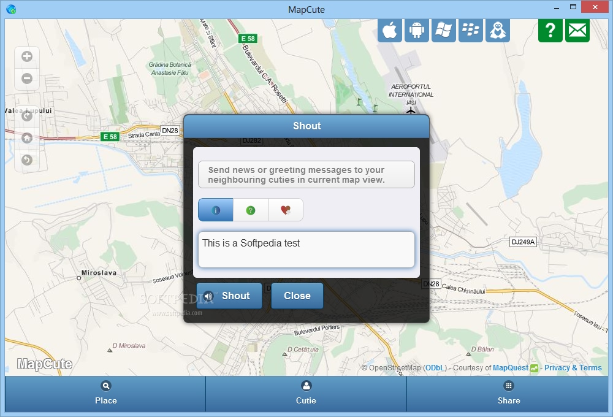Click the D Cetatuia peak label
The image size is (613, 417).
pos(303,350)
